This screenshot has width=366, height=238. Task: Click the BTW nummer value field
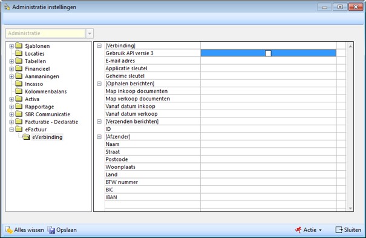269,182
